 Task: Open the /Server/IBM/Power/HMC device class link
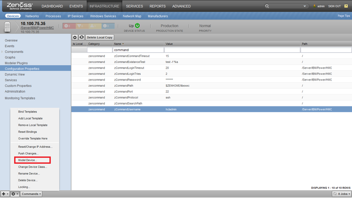pyautogui.click(x=37, y=28)
